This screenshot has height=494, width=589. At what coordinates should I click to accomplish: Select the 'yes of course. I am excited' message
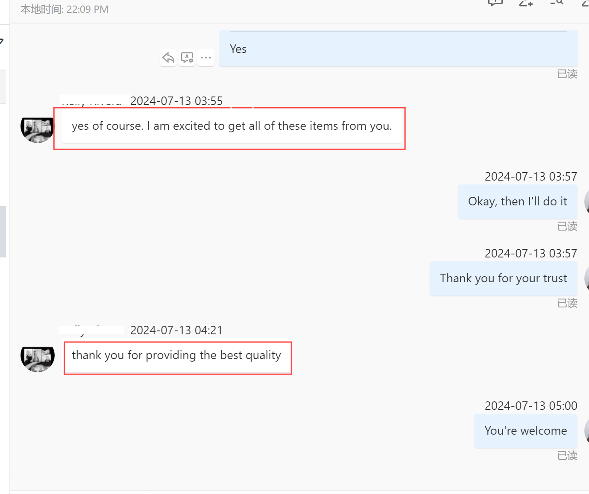[231, 126]
